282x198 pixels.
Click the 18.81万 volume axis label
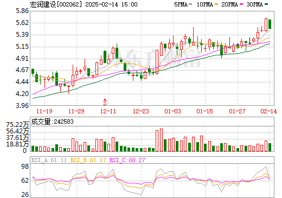pos(17,144)
